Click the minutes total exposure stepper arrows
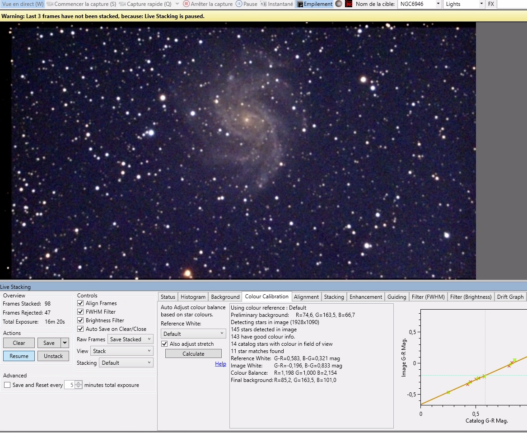 point(78,385)
